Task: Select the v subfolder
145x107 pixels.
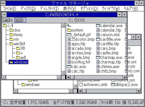Action: (x=19, y=53)
